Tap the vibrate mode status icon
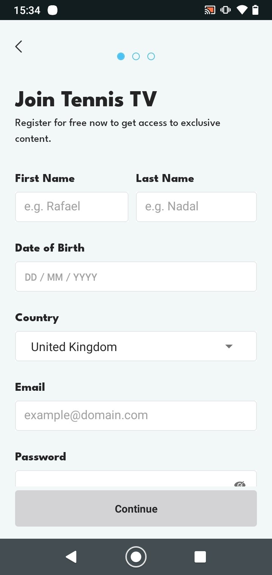The width and height of the screenshot is (272, 575). click(x=226, y=10)
